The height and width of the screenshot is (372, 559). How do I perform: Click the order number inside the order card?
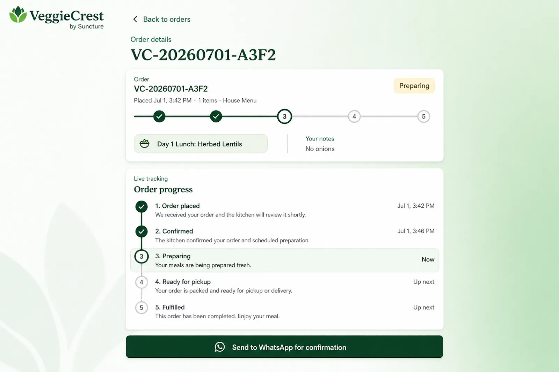coord(171,89)
